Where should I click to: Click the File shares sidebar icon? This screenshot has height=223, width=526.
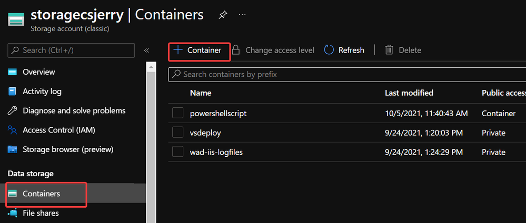tap(13, 213)
